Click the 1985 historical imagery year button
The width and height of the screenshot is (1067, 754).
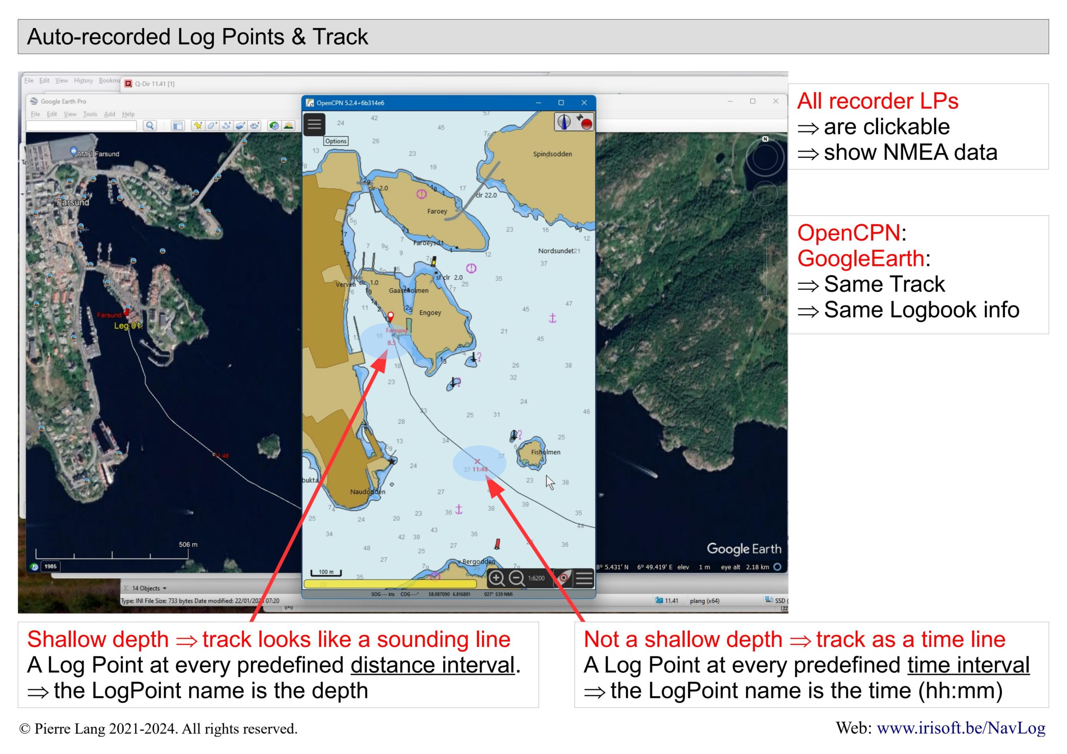coord(50,566)
